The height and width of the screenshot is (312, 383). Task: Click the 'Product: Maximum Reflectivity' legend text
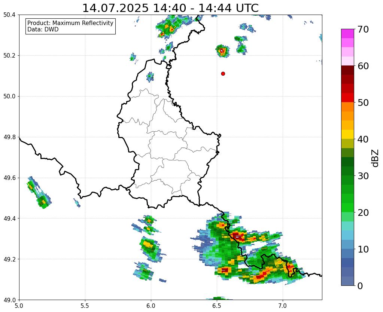[70, 23]
